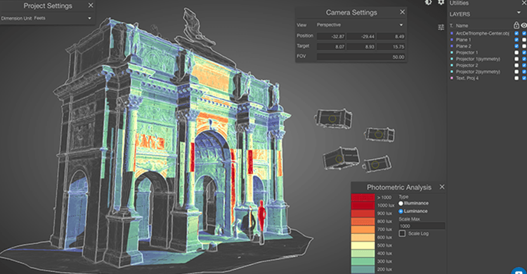The height and width of the screenshot is (274, 527).
Task: Select the topmost projector in the viewport
Action: click(333, 118)
